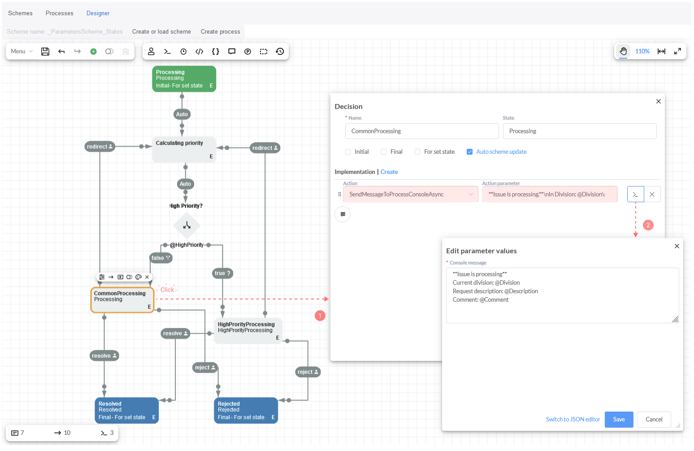Remove the action with the X button

[x=652, y=195]
